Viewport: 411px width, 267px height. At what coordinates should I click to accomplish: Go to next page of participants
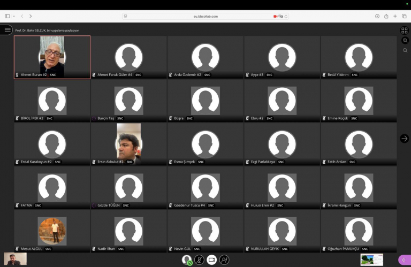click(x=405, y=139)
